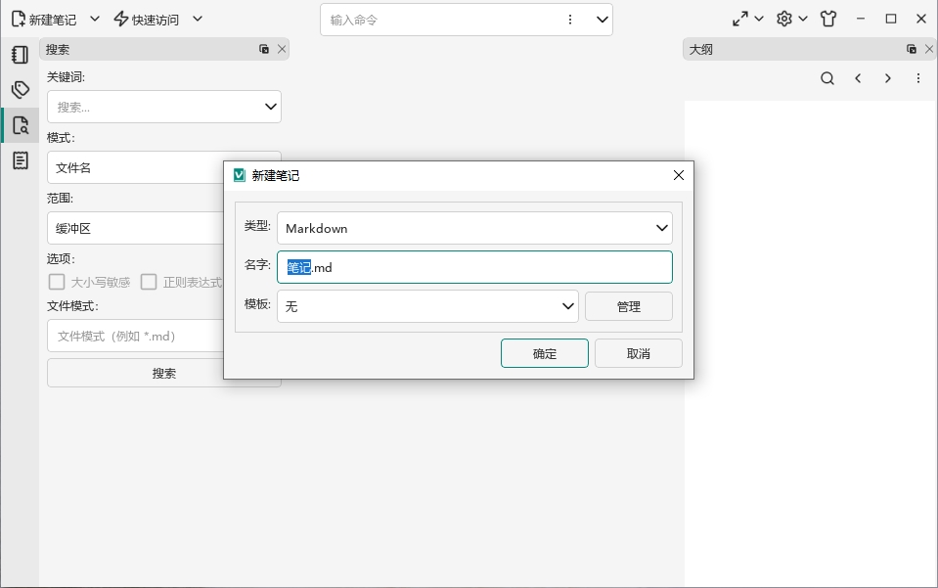Viewport: 938px width, 588px height.
Task: Select the search panel sidebar icon
Action: (x=20, y=125)
